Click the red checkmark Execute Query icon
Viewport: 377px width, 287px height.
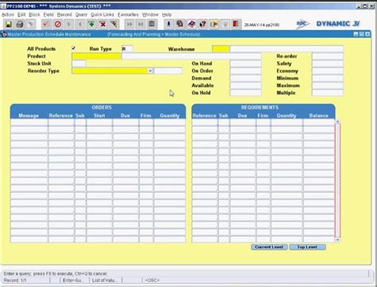click(45, 25)
